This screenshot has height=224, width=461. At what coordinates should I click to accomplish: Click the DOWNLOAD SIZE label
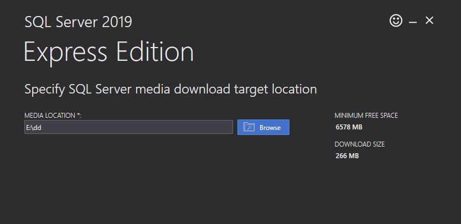(x=360, y=144)
